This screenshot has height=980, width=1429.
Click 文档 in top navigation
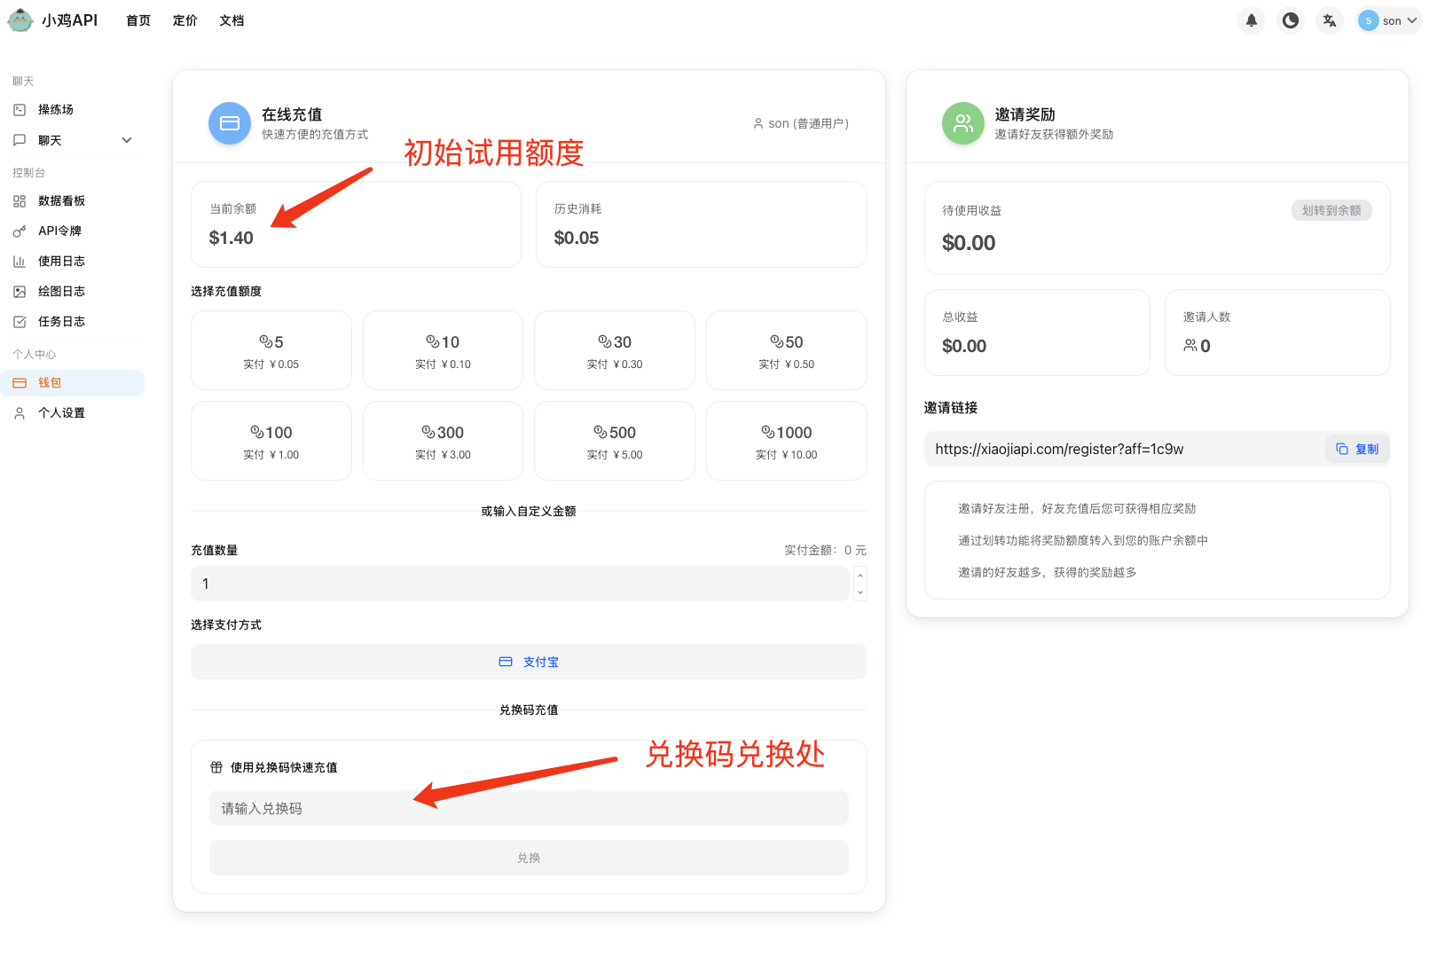[x=232, y=20]
